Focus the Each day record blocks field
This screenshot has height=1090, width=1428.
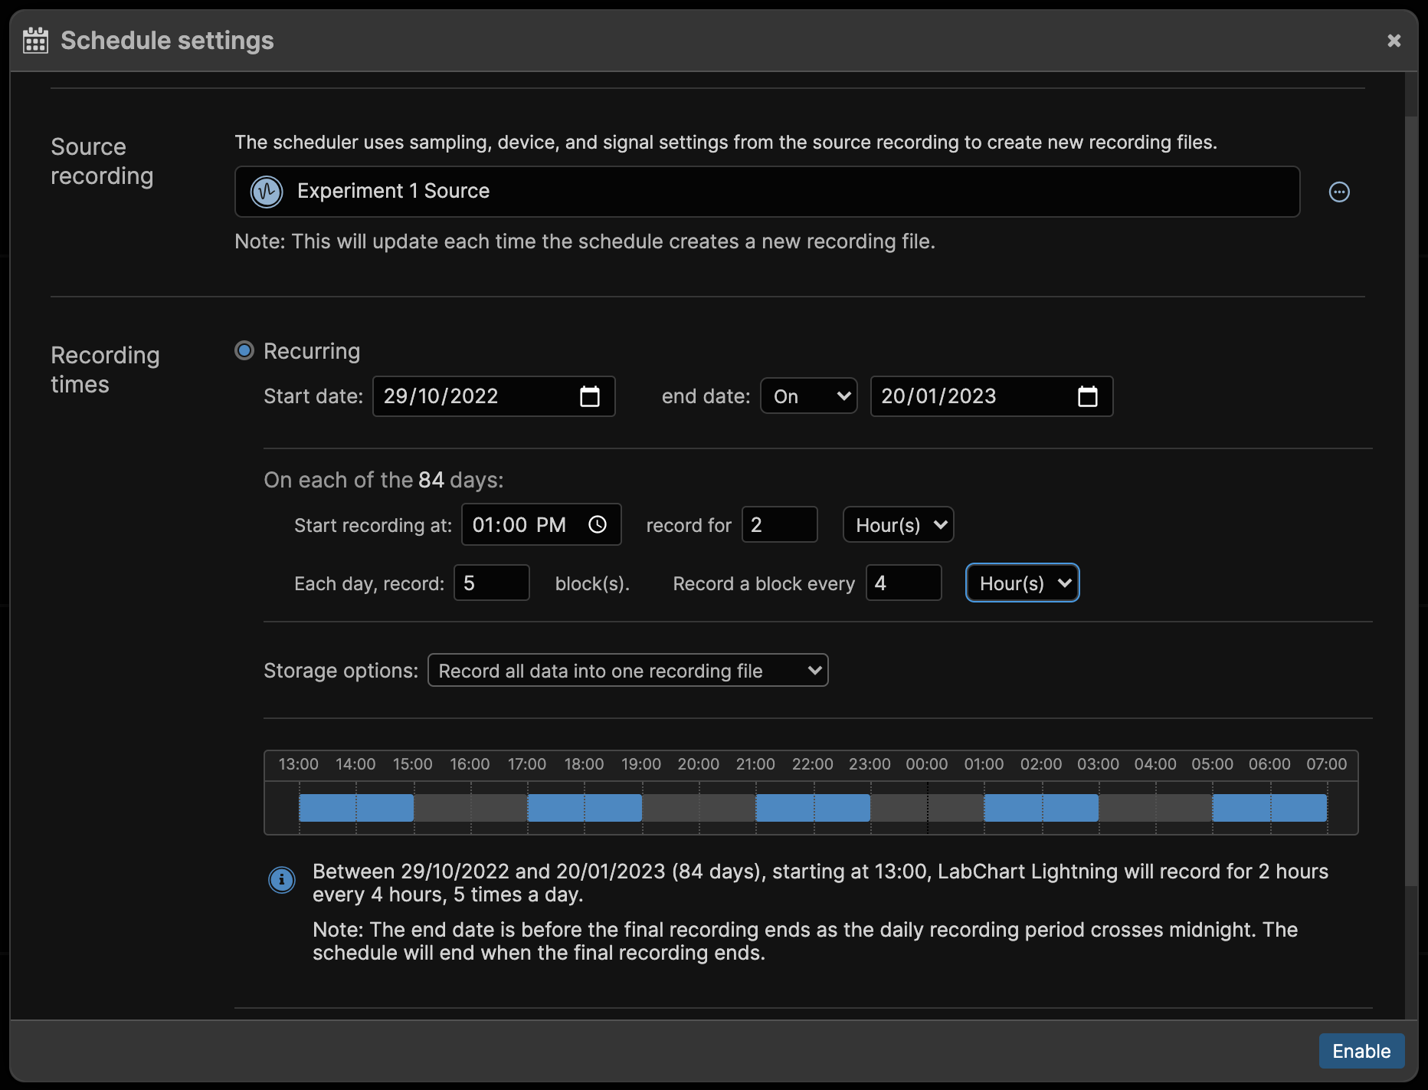491,583
